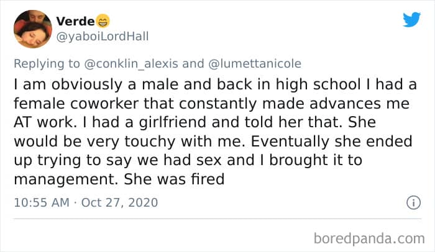The image size is (435, 252).
Task: Open the @yaboiLordHall handle
Action: point(103,36)
